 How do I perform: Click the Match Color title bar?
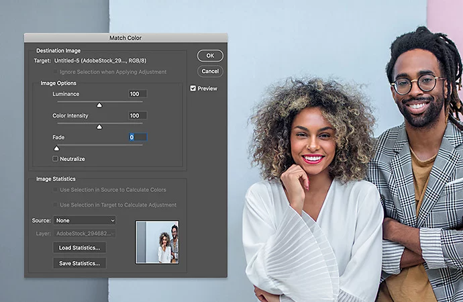125,38
